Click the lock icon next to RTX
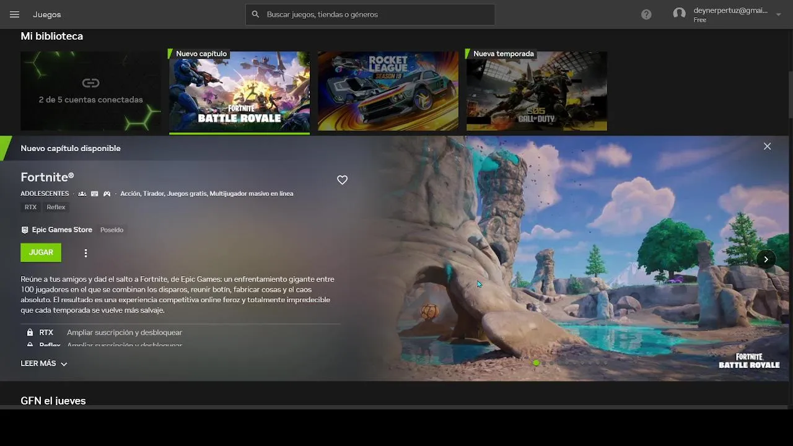The width and height of the screenshot is (793, 446). [x=30, y=333]
